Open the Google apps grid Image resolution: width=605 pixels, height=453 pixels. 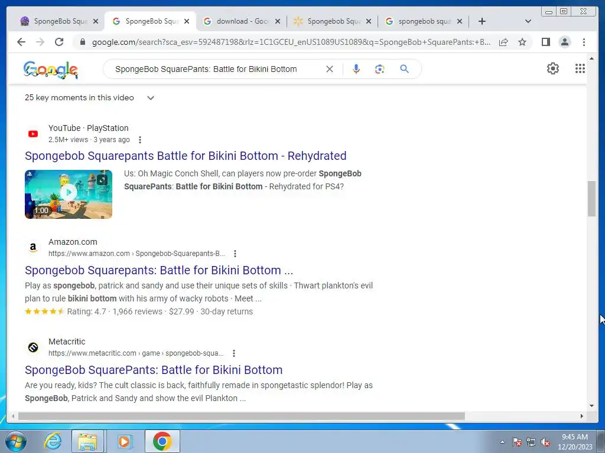tap(580, 68)
